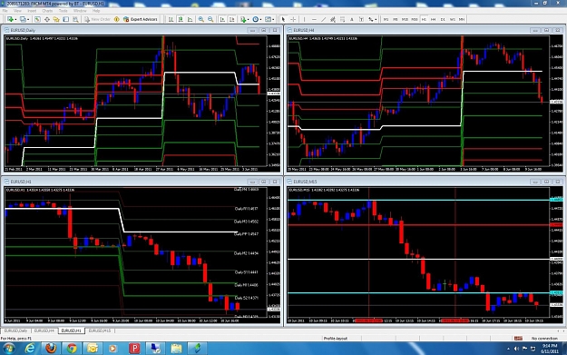Open the Help menu

click(96, 11)
